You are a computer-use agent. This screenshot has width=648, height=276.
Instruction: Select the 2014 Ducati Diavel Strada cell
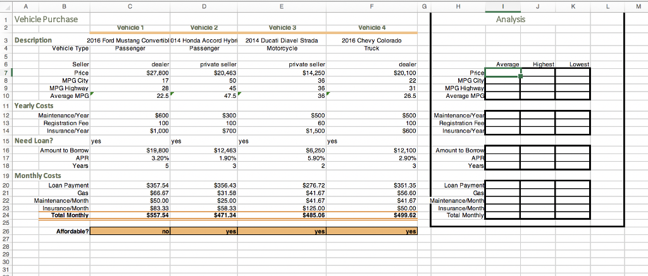282,40
